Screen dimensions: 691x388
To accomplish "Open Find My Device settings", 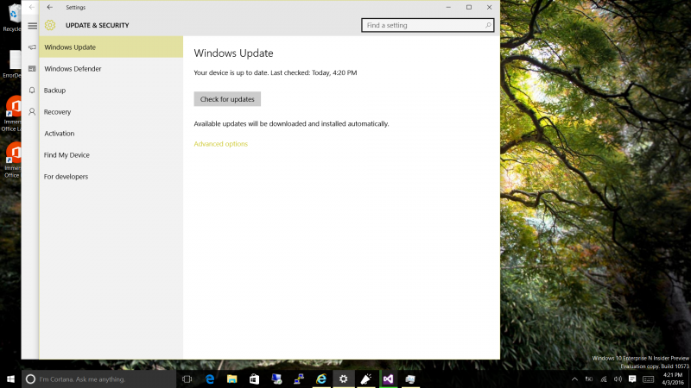I will 67,155.
